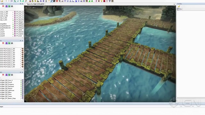Viewport: 205px width, 115px height.
Task: Click green circle icon in Trigger list panel
Action: [x=9, y=75]
